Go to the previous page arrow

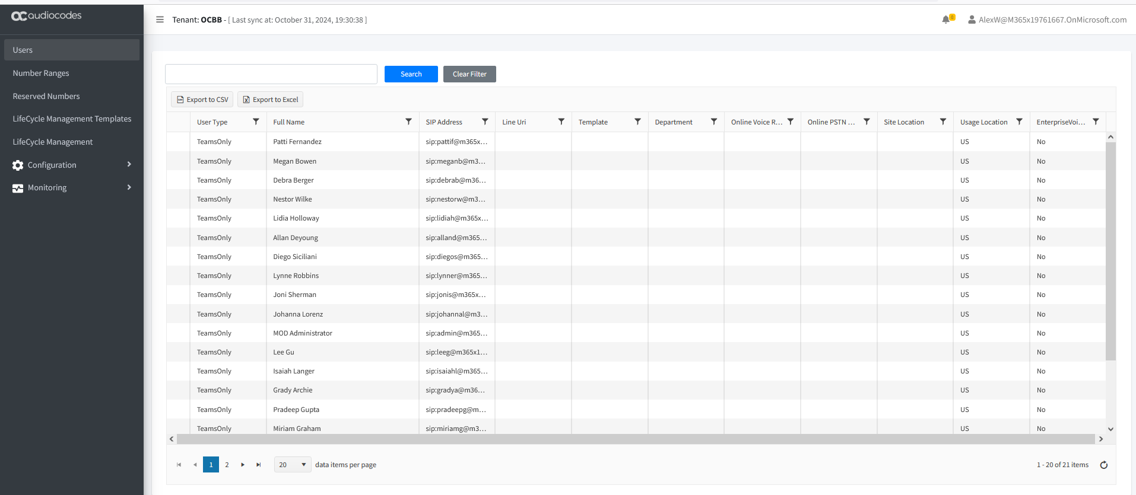[195, 465]
